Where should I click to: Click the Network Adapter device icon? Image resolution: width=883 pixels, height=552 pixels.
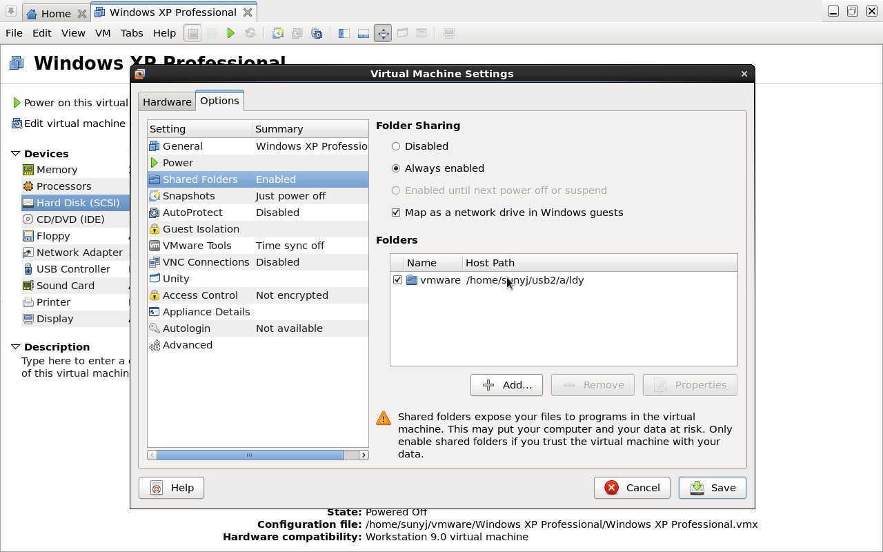(28, 253)
